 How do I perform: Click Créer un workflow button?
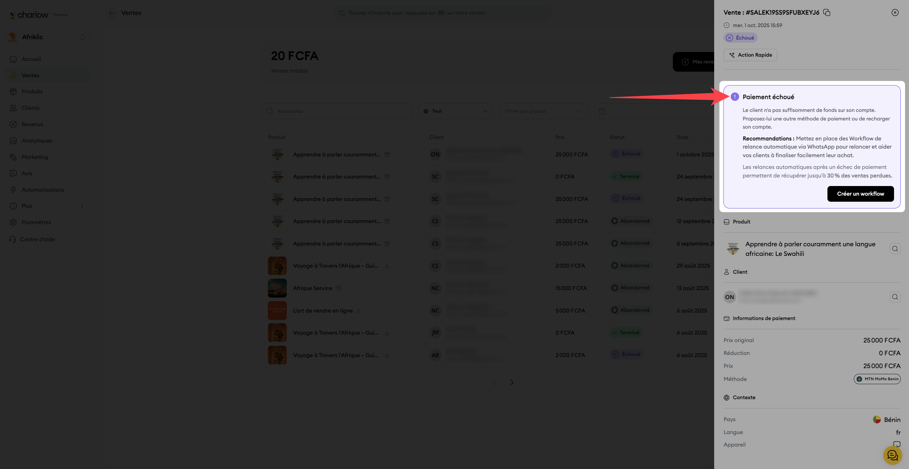pos(860,194)
